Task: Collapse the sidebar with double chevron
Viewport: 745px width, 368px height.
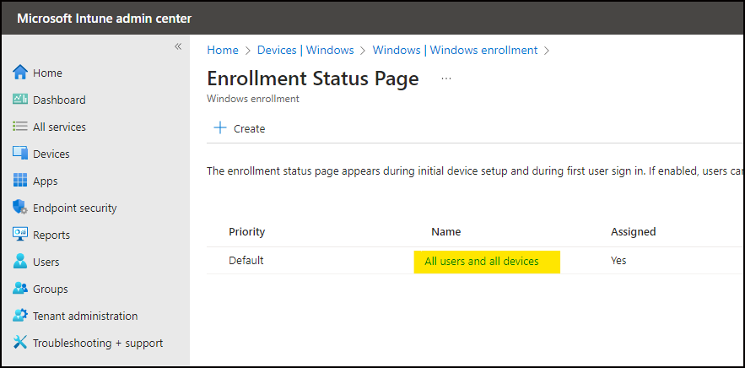Action: [x=178, y=46]
